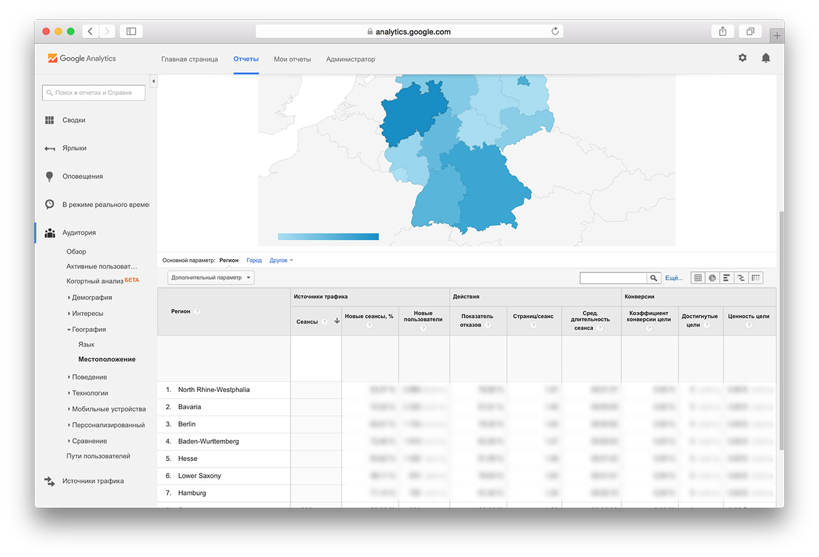Click the Ещё… advanced filter link
Viewport: 819px width, 557px height.
coord(674,278)
